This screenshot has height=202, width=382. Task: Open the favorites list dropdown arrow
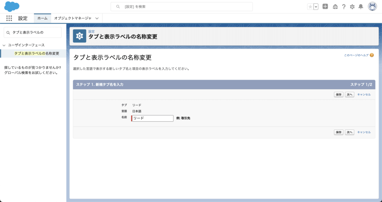click(x=316, y=7)
